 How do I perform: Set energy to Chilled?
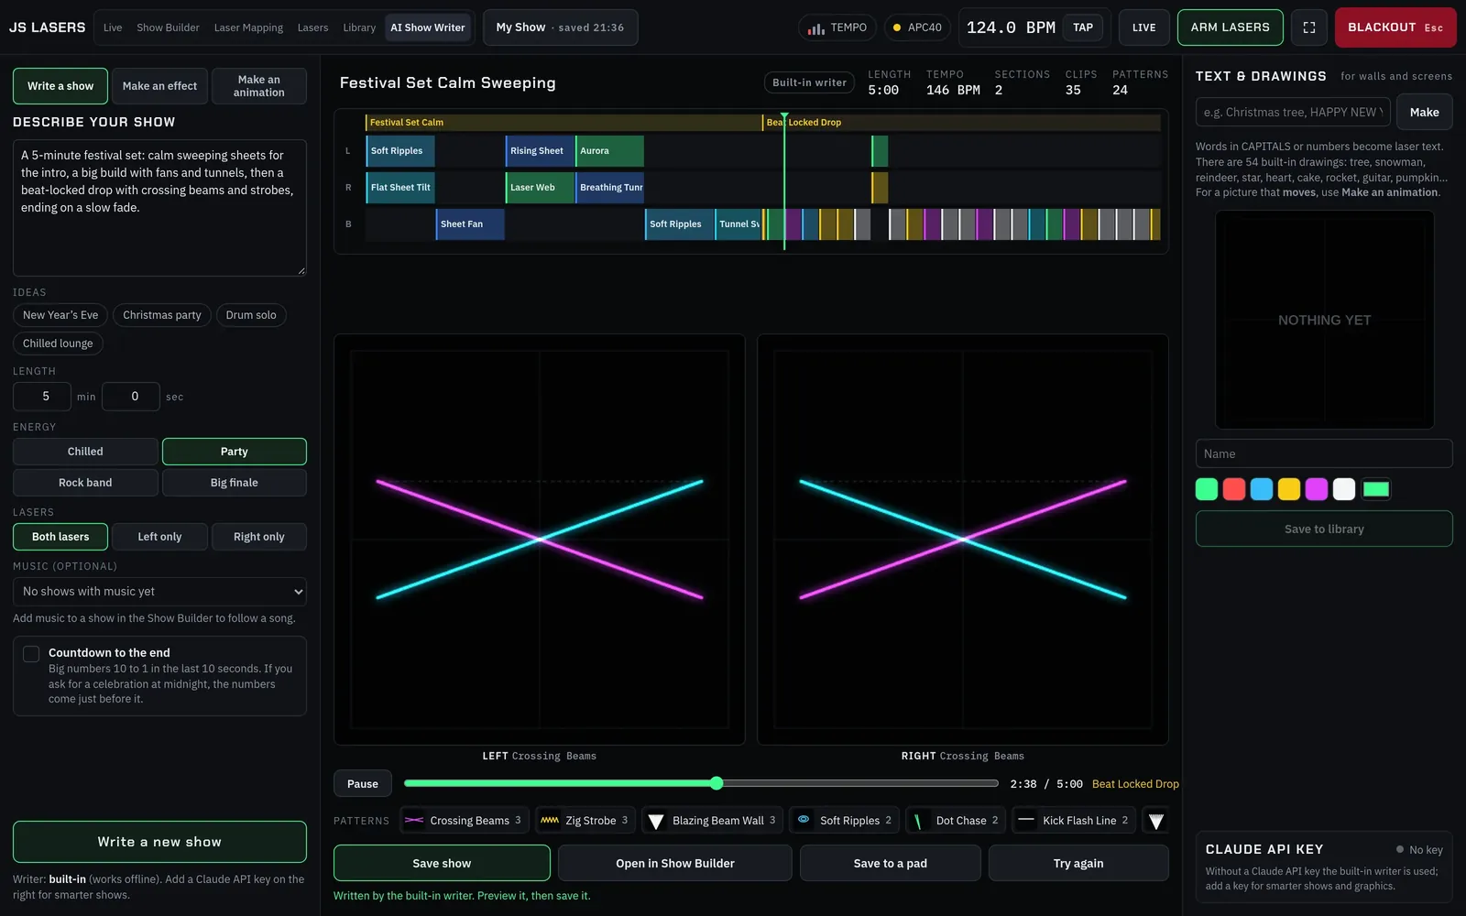(x=85, y=452)
